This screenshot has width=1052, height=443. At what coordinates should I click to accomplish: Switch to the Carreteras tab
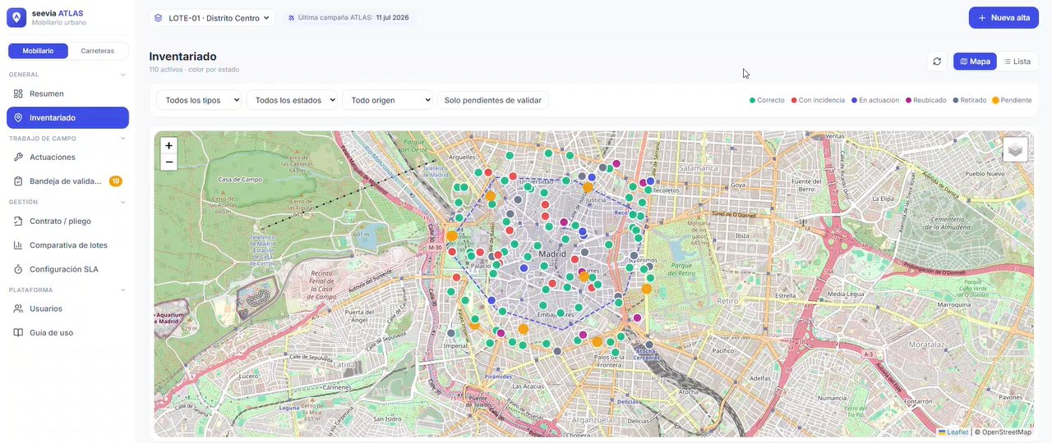pyautogui.click(x=98, y=51)
